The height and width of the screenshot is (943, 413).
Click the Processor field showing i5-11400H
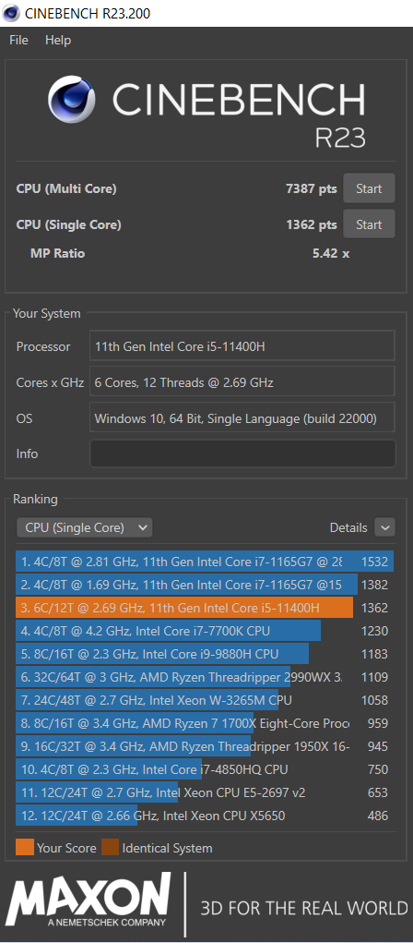pos(242,346)
